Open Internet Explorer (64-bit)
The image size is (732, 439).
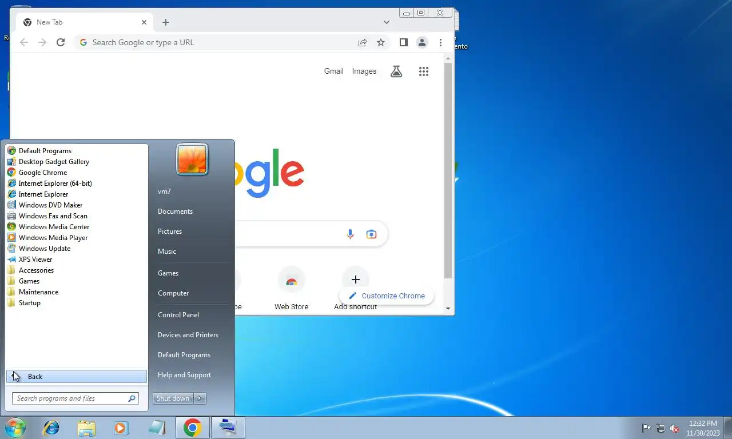click(x=49, y=183)
